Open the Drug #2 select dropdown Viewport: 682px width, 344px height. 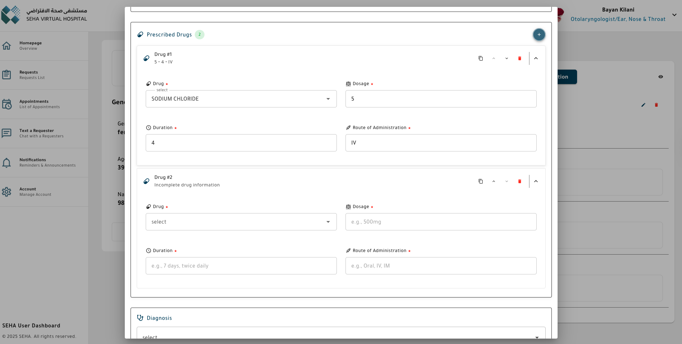coord(241,222)
